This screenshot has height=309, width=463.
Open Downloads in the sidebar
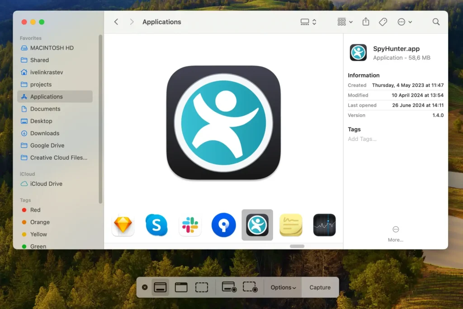click(55, 133)
